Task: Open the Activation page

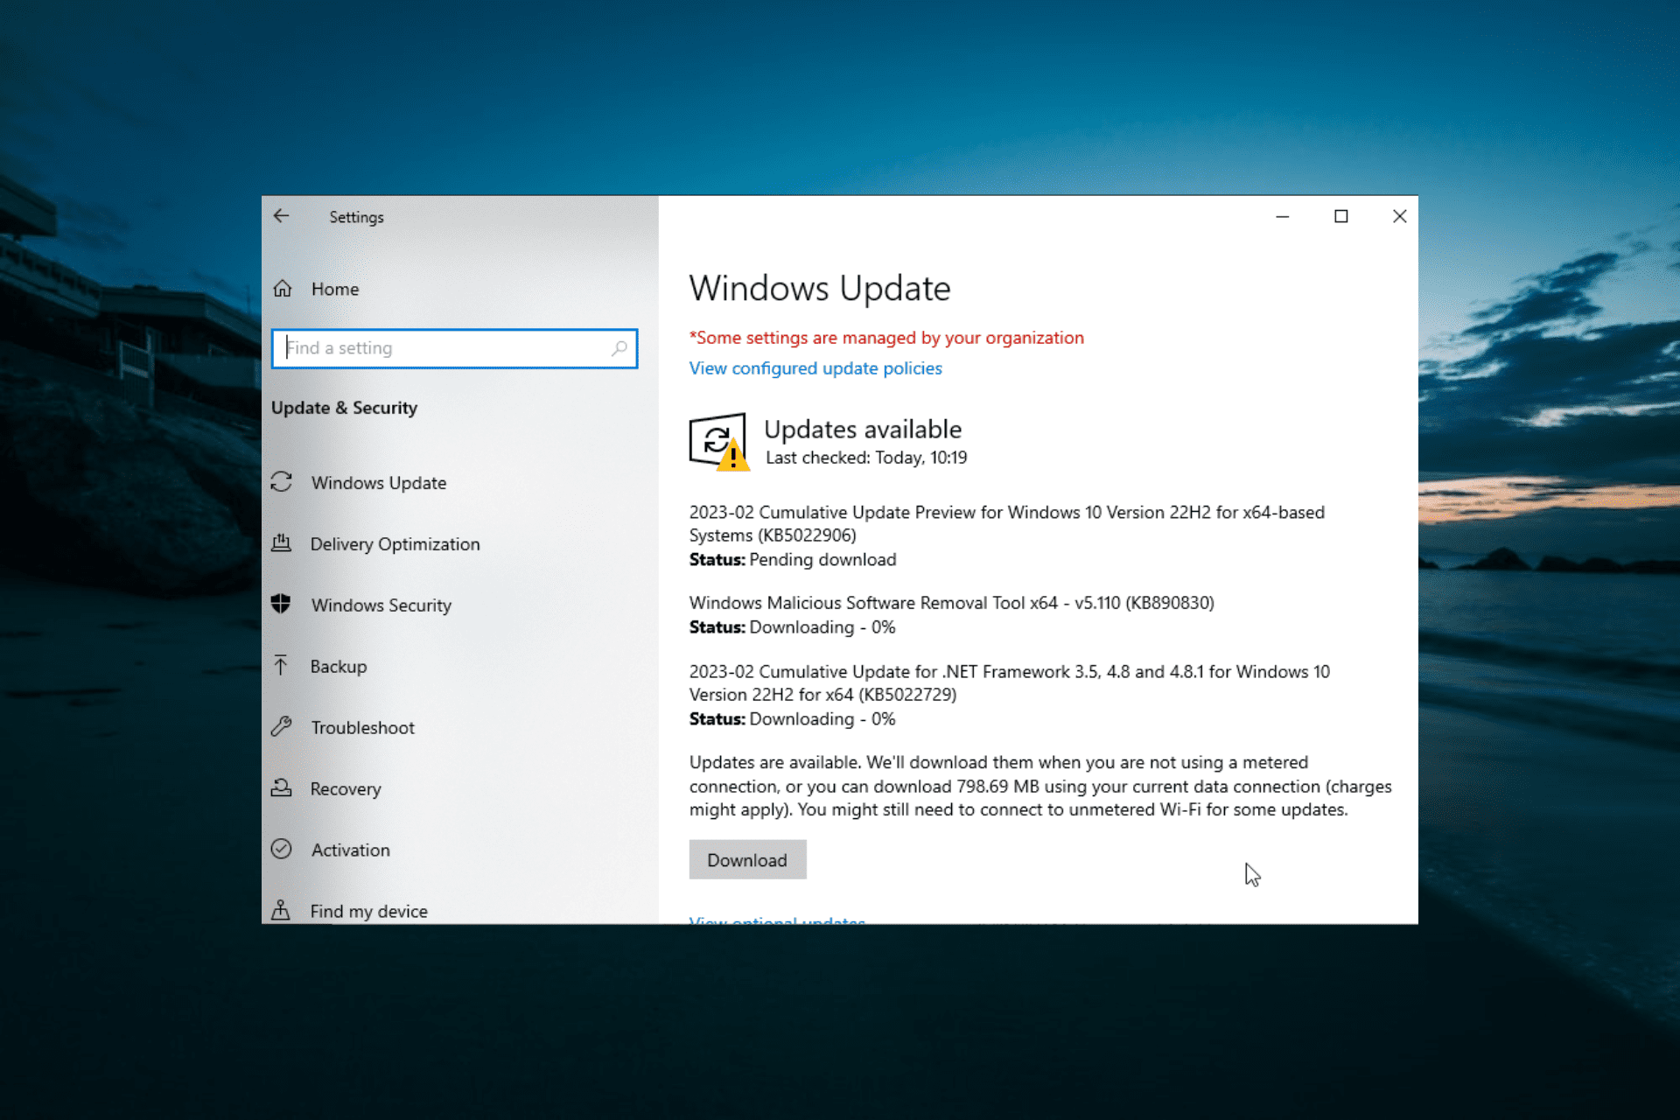Action: tap(351, 850)
